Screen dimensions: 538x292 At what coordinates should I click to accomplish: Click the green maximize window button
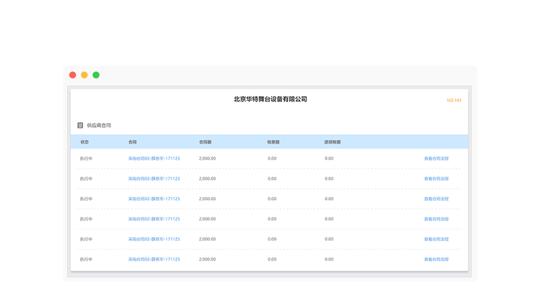click(x=96, y=75)
